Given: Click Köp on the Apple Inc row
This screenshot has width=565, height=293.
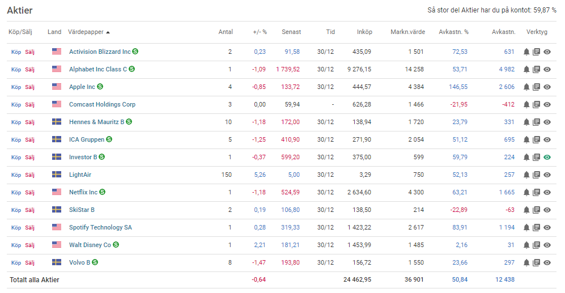Looking at the screenshot, I should (16, 87).
